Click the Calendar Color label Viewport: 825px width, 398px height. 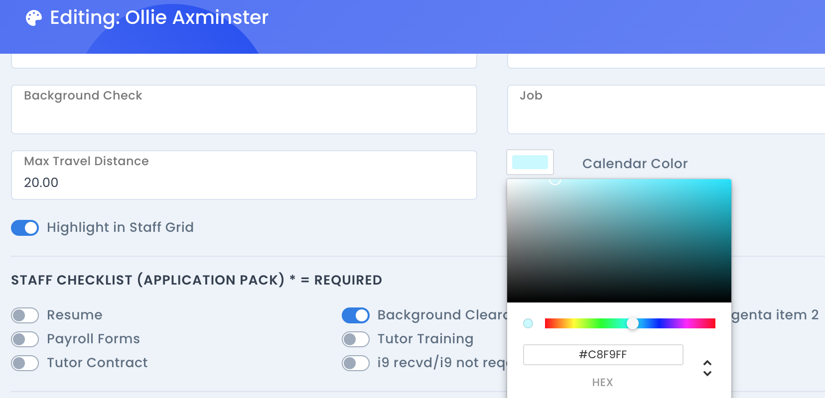click(x=635, y=164)
